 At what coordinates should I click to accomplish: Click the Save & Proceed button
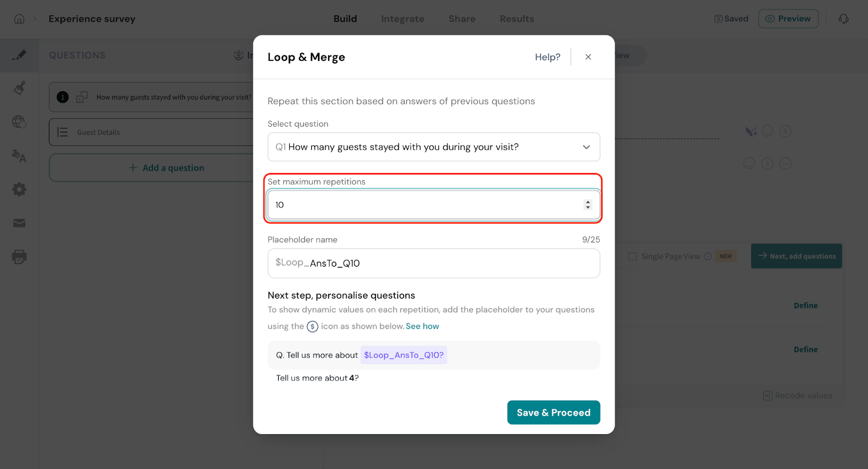coord(553,413)
